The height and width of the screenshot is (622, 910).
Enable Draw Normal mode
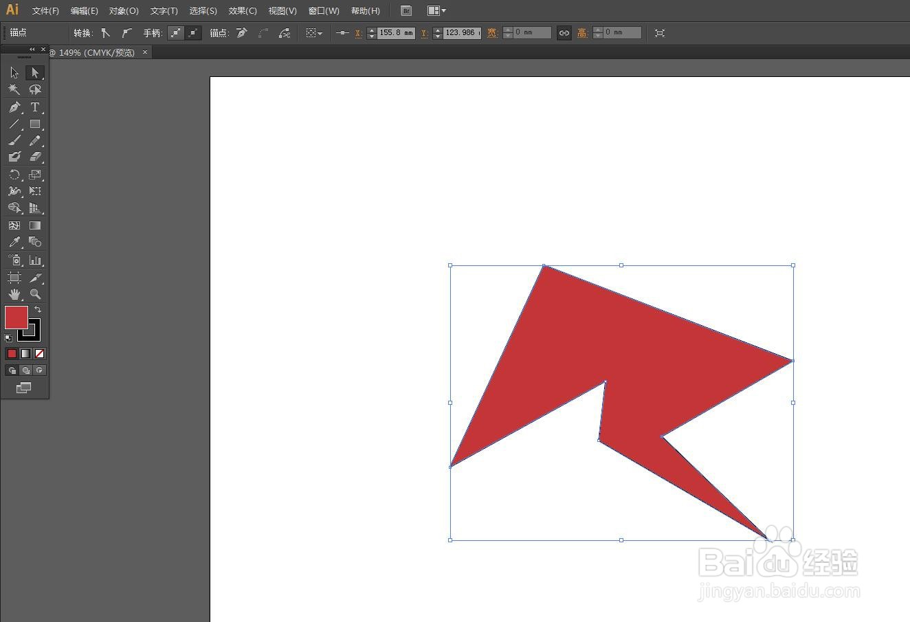coord(12,370)
